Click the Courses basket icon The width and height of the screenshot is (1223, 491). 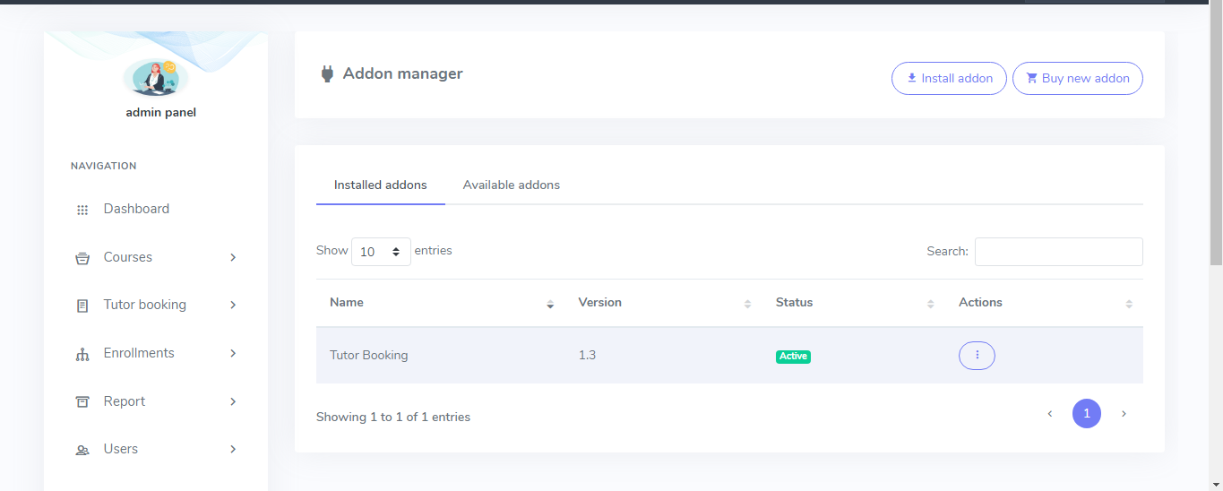(82, 258)
